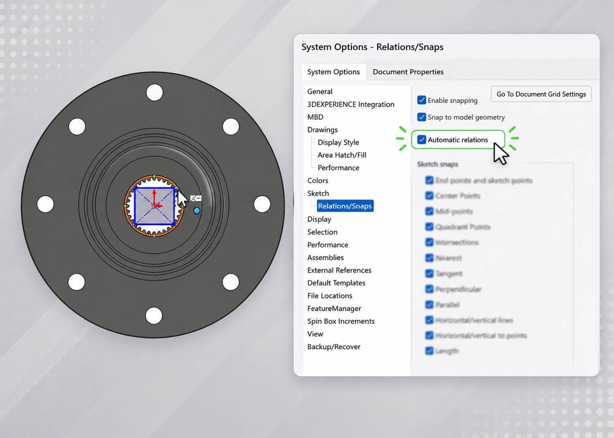Select the Area Hatch/Fill item
The image size is (614, 438).
342,155
